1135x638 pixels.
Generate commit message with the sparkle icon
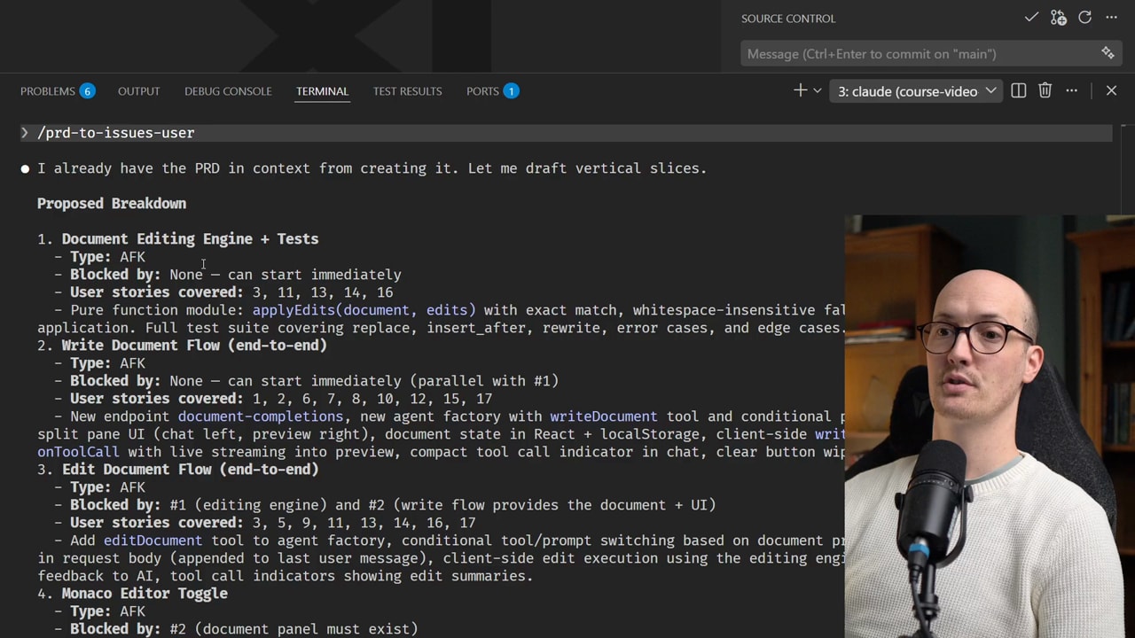tap(1108, 53)
